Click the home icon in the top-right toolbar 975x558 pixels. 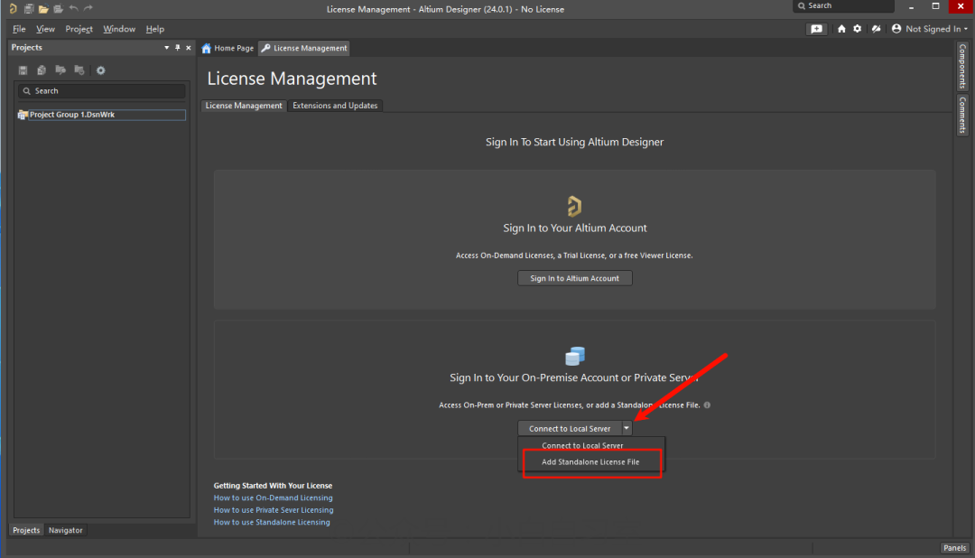[841, 29]
